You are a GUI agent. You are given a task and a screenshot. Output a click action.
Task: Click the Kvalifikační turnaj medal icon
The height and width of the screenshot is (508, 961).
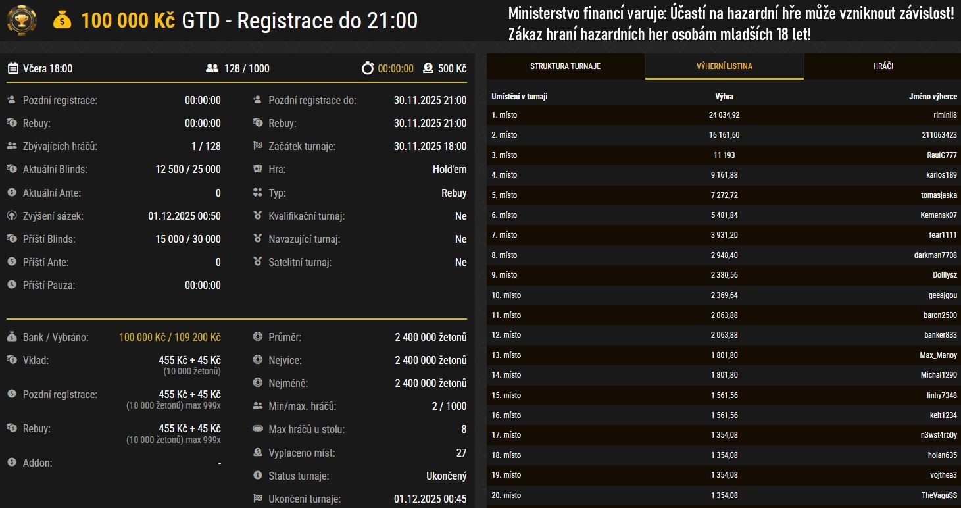(258, 216)
